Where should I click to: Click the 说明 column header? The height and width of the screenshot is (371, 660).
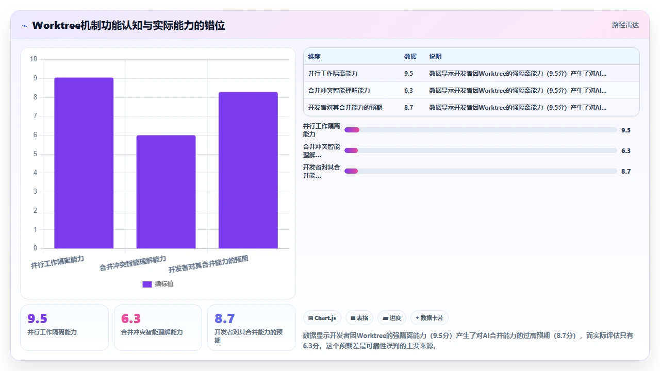tap(435, 57)
